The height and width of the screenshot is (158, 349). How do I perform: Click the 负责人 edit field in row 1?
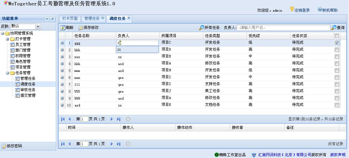point(137,43)
